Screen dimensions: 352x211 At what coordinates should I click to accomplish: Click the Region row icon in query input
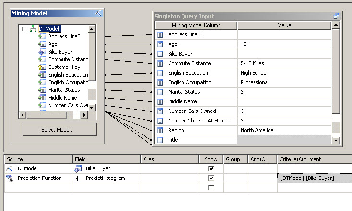click(160, 131)
